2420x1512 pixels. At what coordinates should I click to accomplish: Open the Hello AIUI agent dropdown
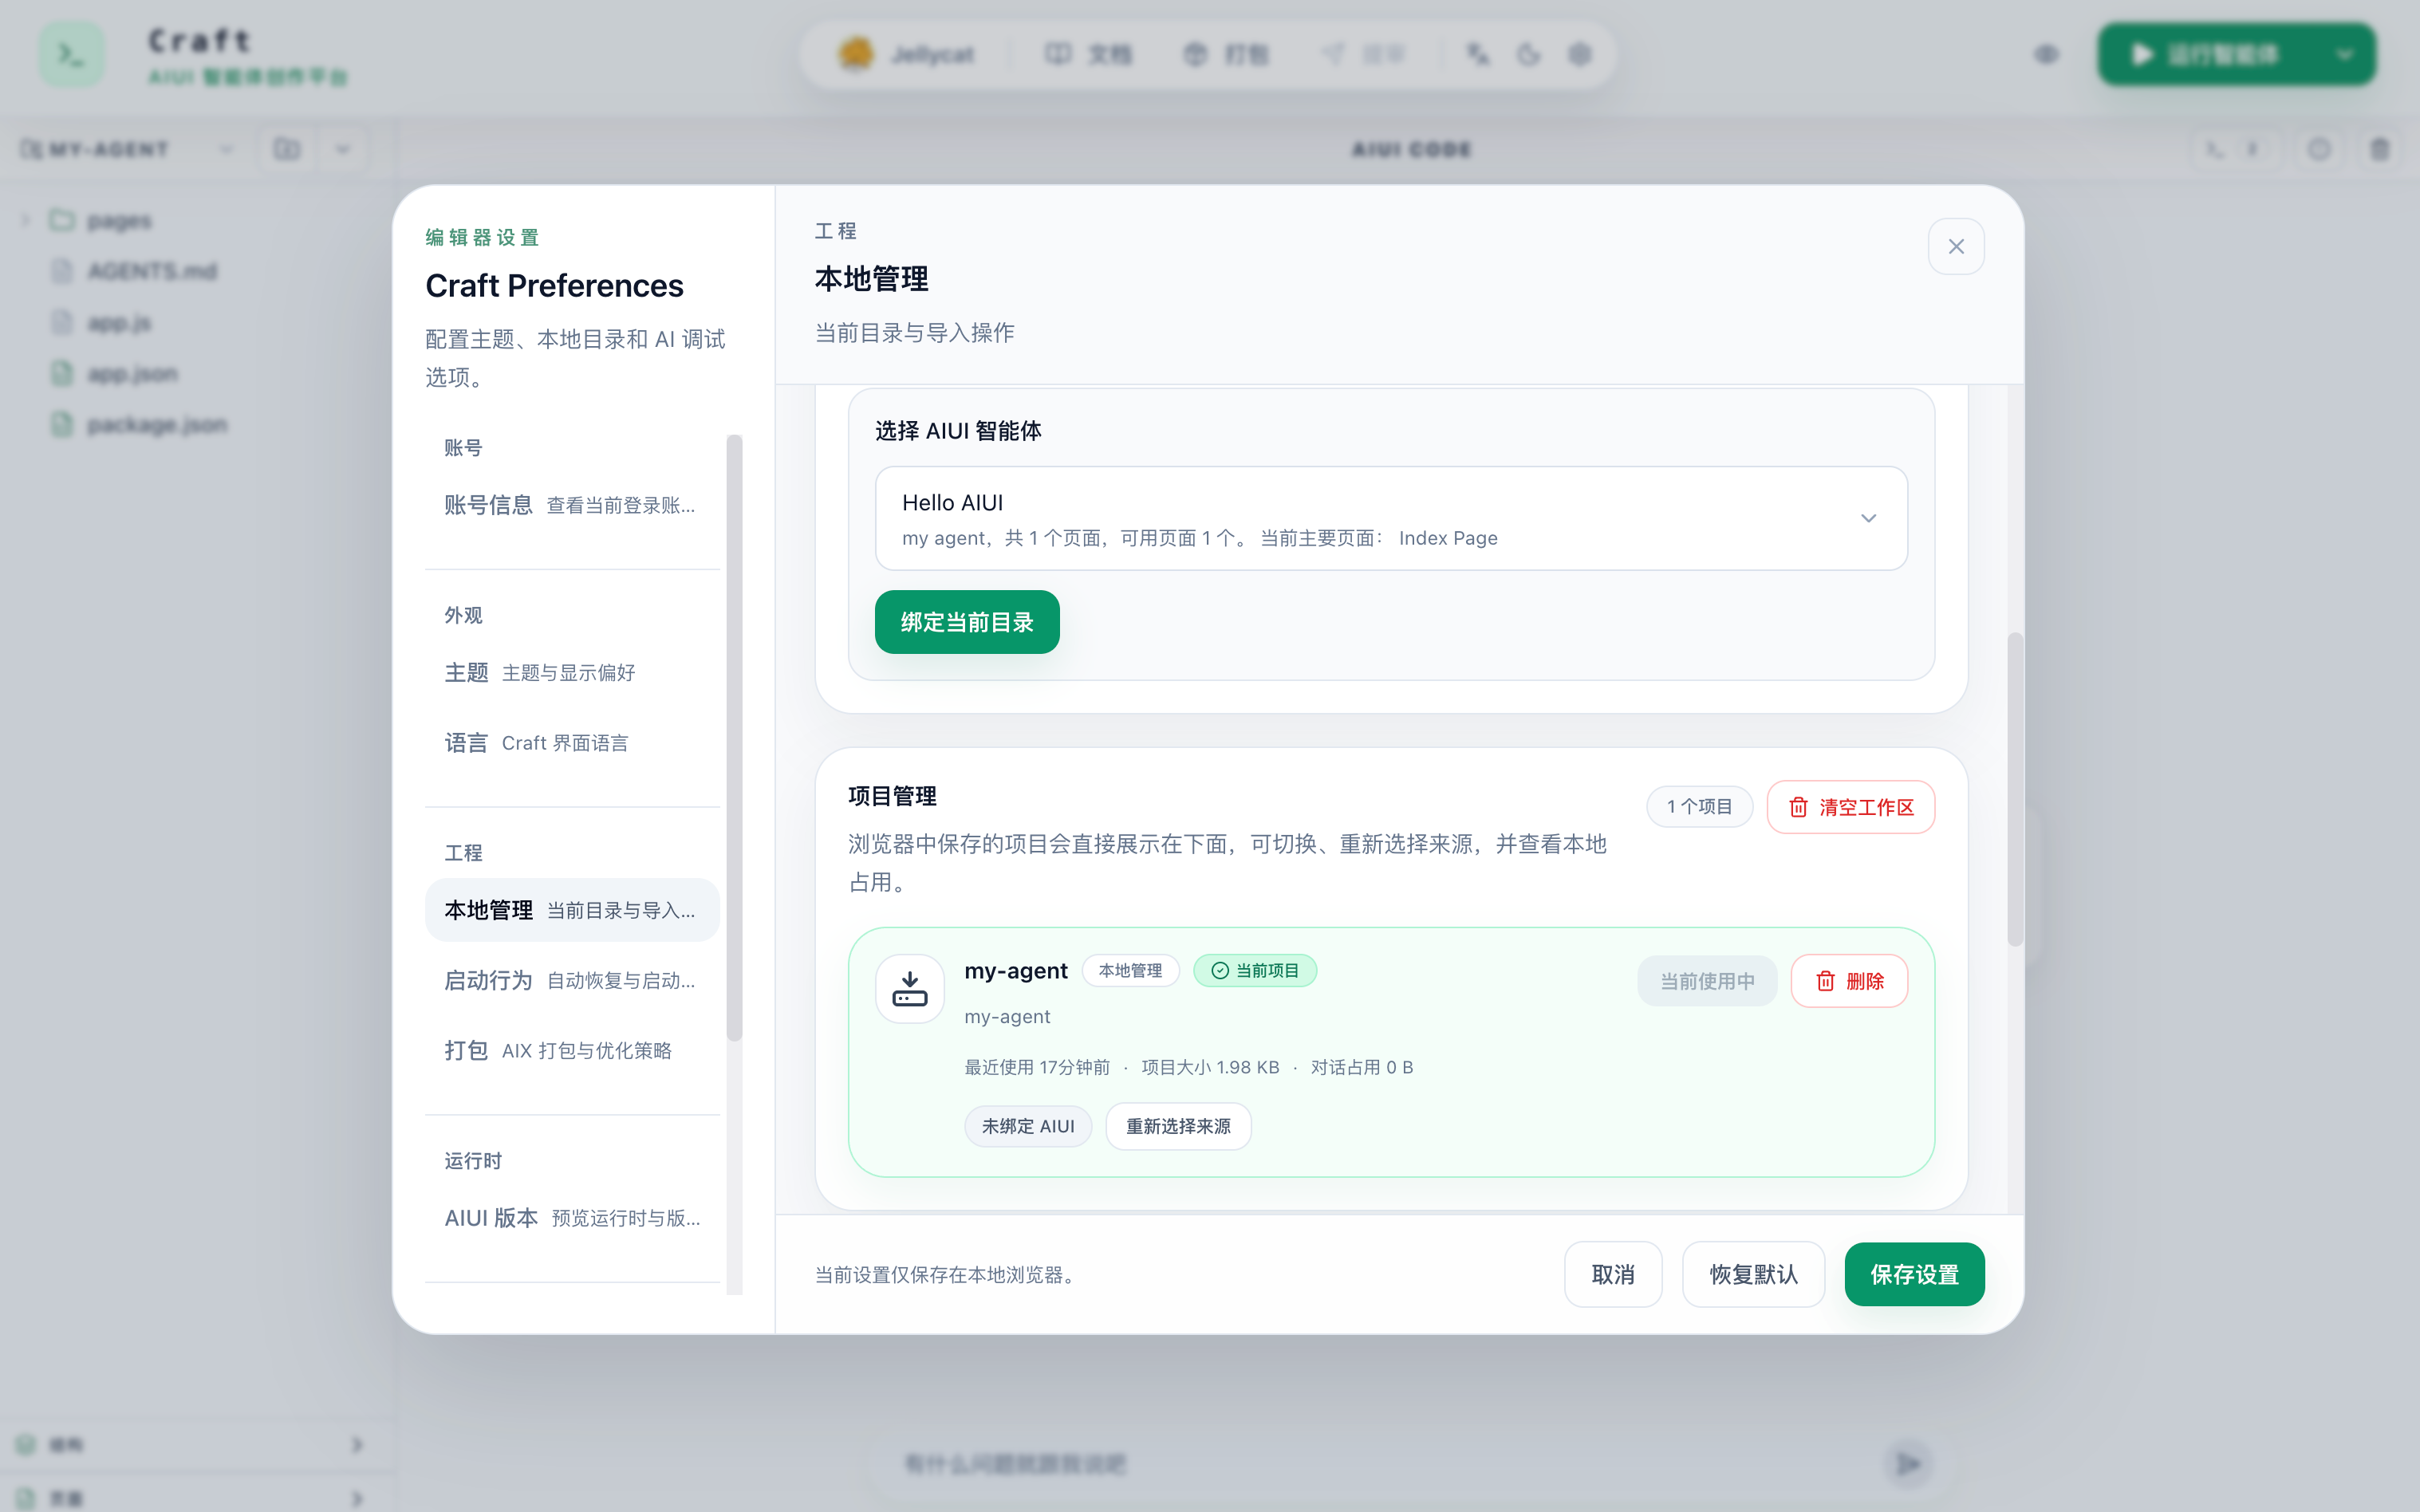[1391, 518]
